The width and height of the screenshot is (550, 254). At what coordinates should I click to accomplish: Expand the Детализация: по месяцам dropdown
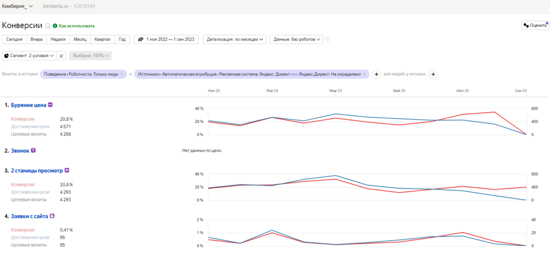click(235, 39)
